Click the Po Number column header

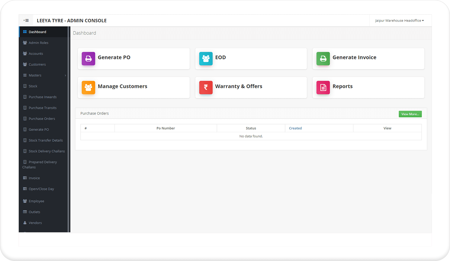[166, 128]
